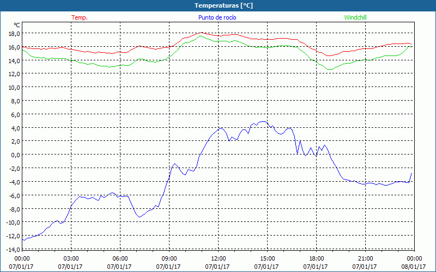Click the 18,0 y-axis value
Image resolution: width=436 pixels, height=272 pixels.
tap(14, 34)
